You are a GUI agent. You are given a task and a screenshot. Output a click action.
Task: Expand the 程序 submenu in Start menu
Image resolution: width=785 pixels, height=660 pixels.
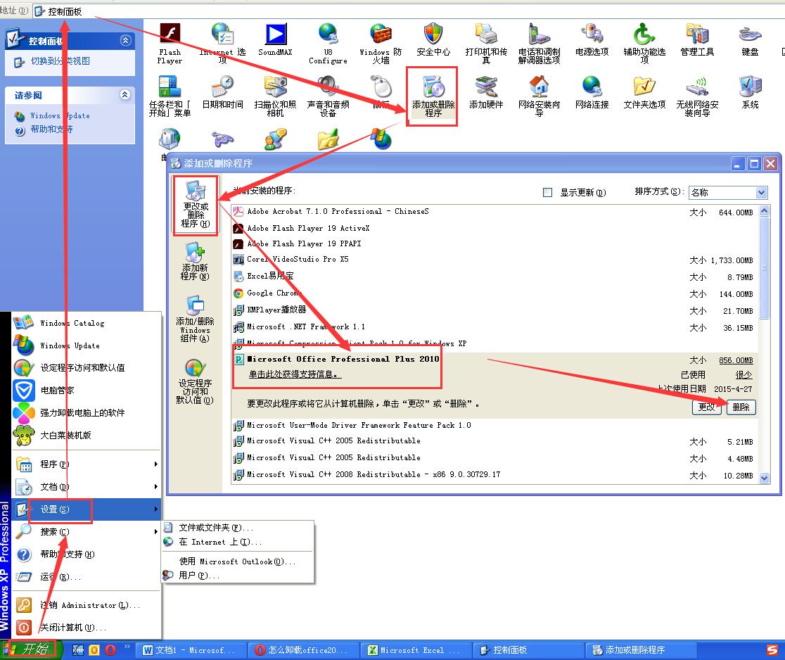[x=86, y=464]
